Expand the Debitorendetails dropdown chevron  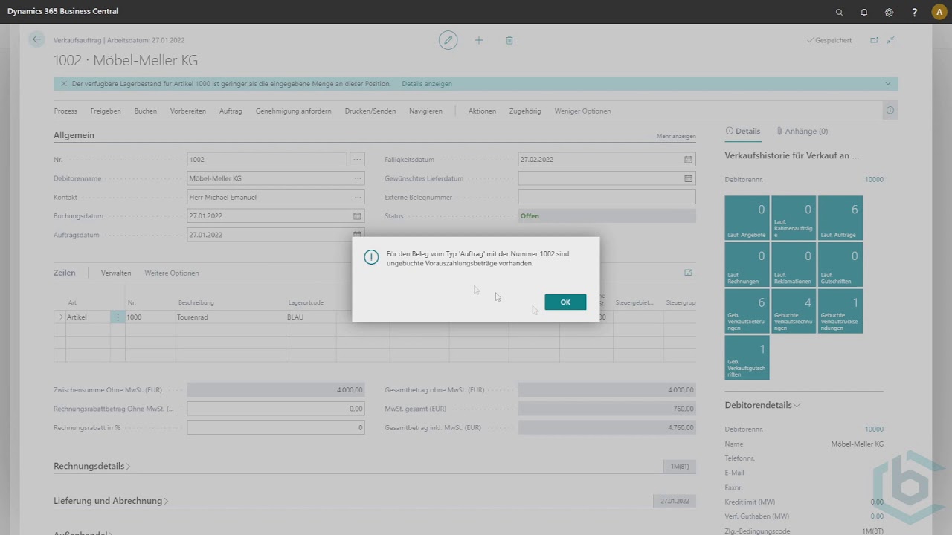(x=797, y=406)
